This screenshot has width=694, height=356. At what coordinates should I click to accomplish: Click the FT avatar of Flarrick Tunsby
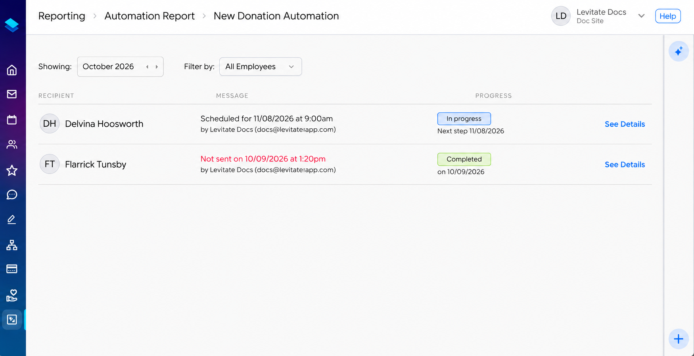(x=50, y=164)
